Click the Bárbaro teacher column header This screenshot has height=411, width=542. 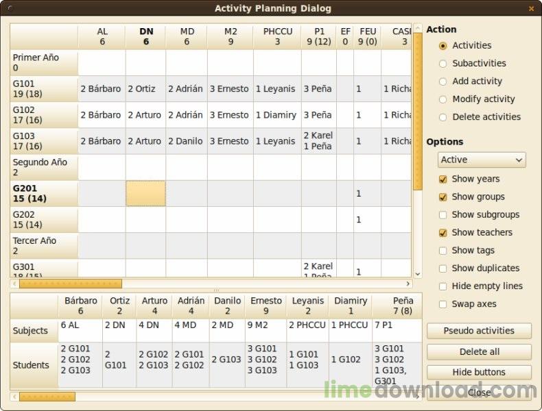(x=80, y=306)
